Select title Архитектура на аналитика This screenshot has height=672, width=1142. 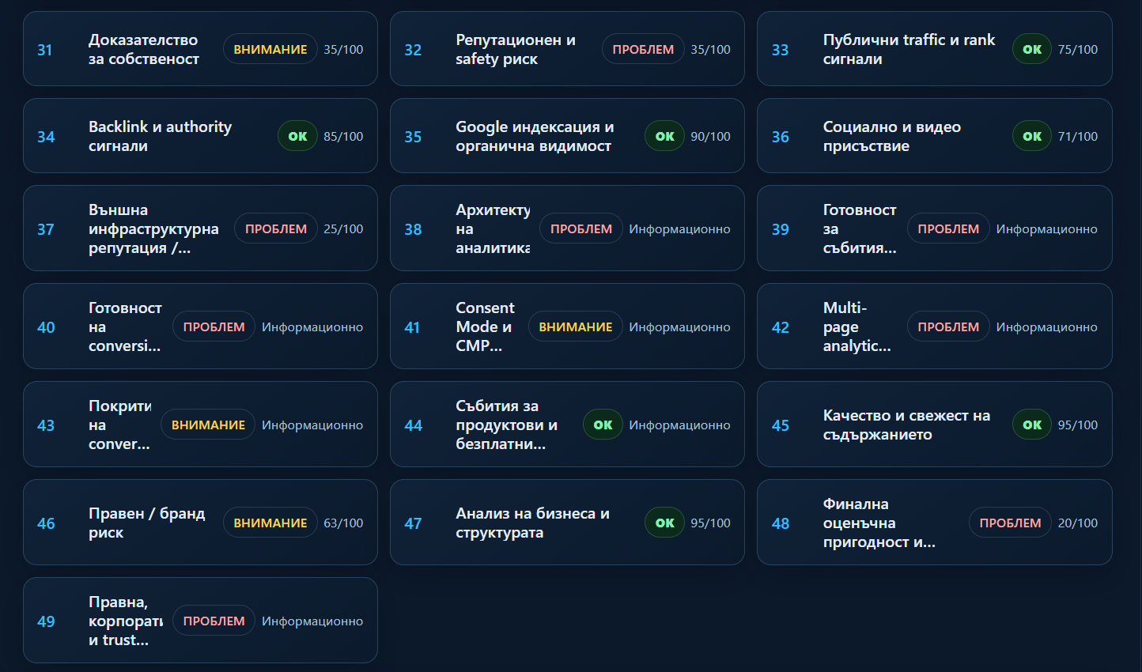[x=493, y=228]
